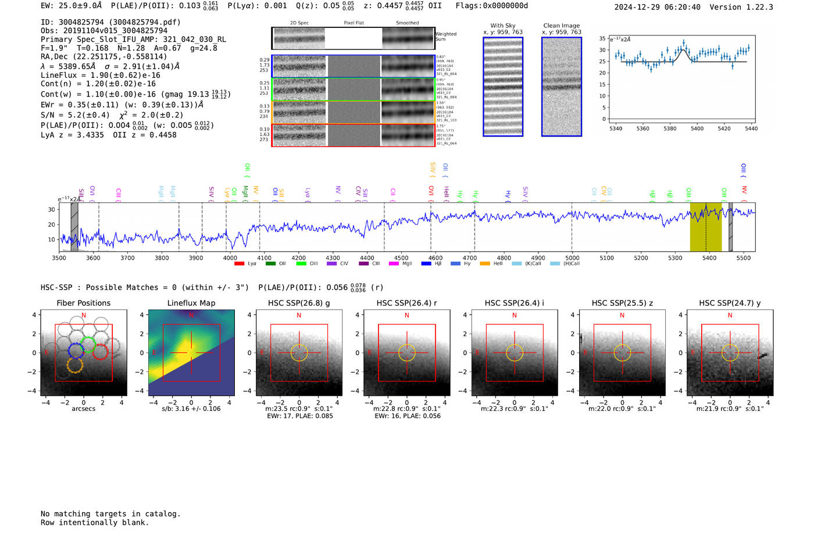Open the HSC SSP r-band image
The height and width of the screenshot is (554, 814).
[x=407, y=353]
